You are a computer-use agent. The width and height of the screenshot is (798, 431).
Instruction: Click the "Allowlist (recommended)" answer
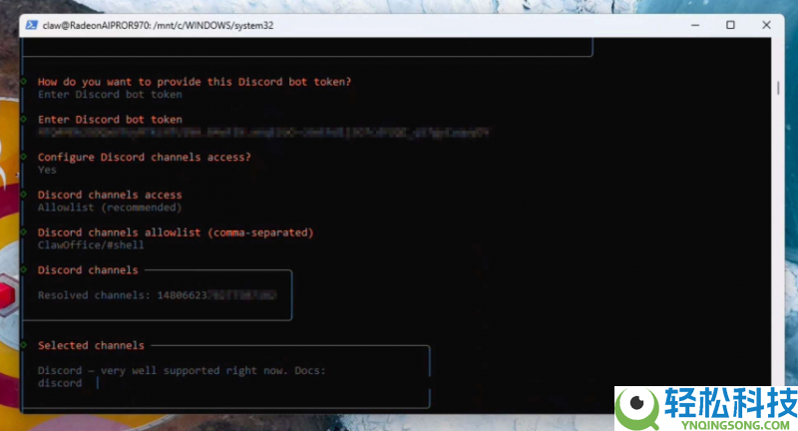(x=110, y=208)
